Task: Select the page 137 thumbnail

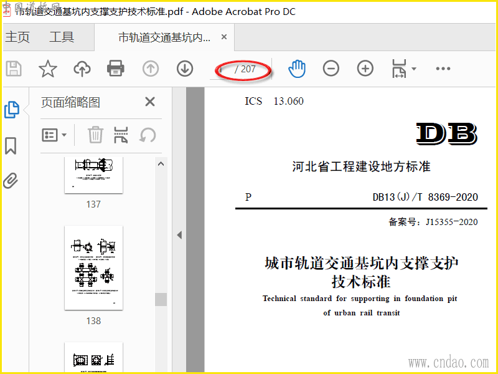Action: (94, 175)
